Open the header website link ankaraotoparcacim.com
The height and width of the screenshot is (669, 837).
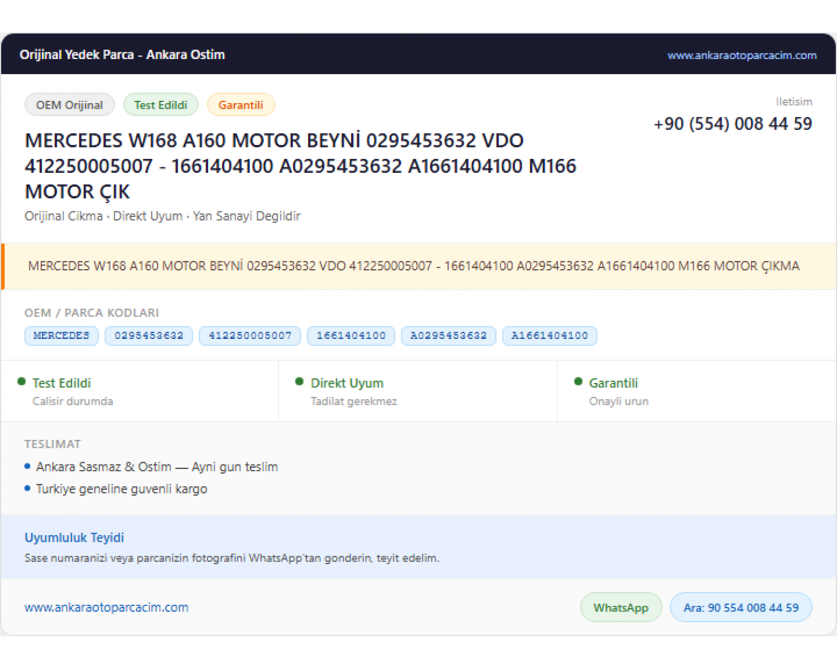pos(742,55)
